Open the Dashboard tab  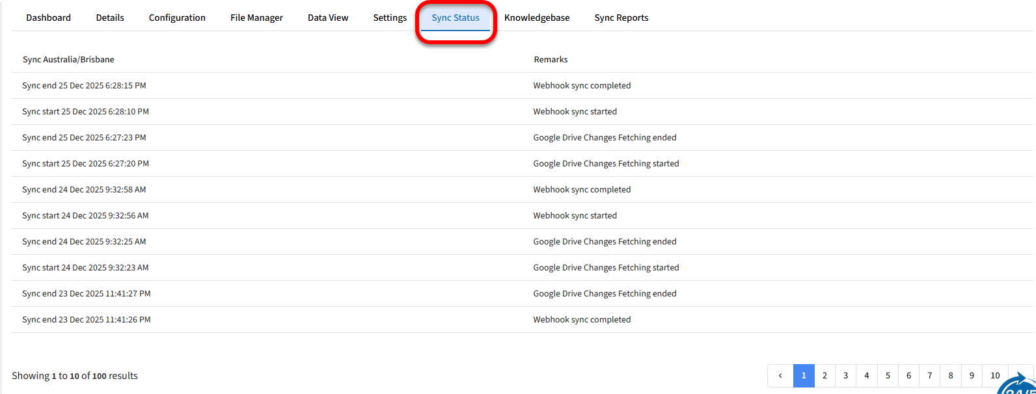tap(48, 18)
